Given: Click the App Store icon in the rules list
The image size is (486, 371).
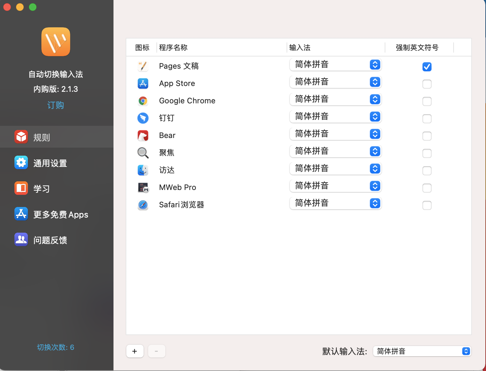Looking at the screenshot, I should point(143,83).
